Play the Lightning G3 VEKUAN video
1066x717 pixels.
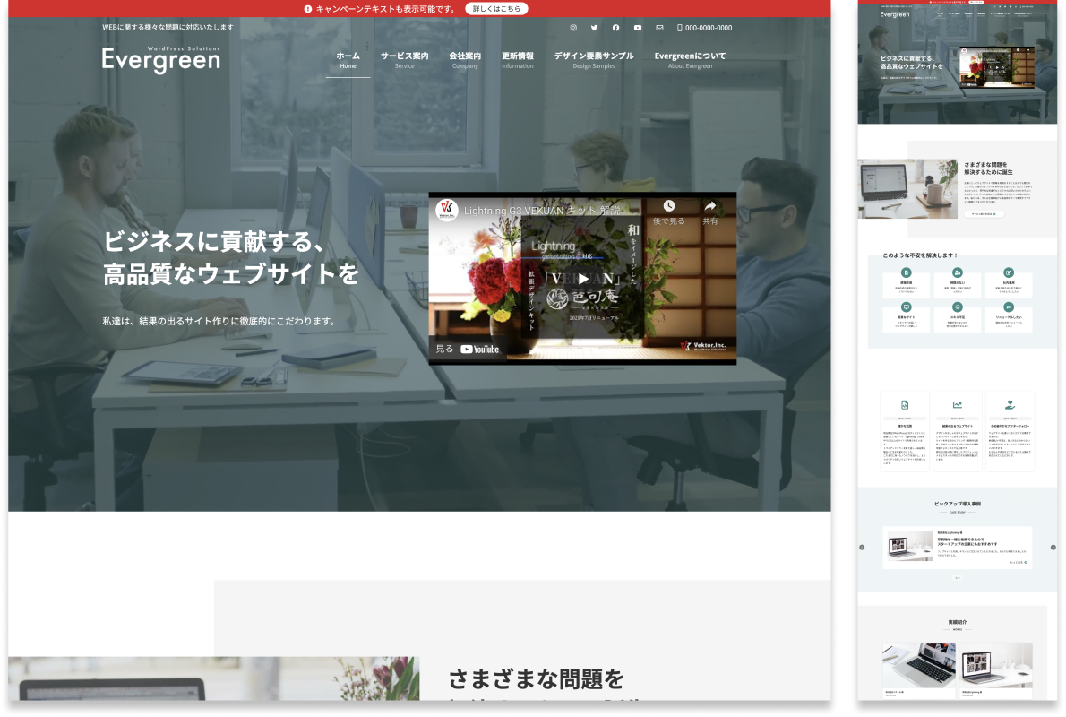pyautogui.click(x=582, y=278)
